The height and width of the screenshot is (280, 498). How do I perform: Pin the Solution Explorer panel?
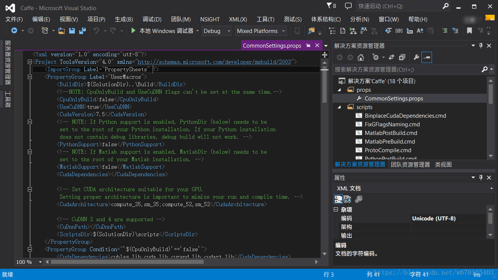tap(481, 46)
